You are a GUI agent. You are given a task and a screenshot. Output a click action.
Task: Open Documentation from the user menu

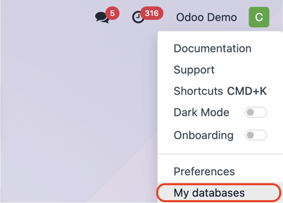click(x=213, y=49)
